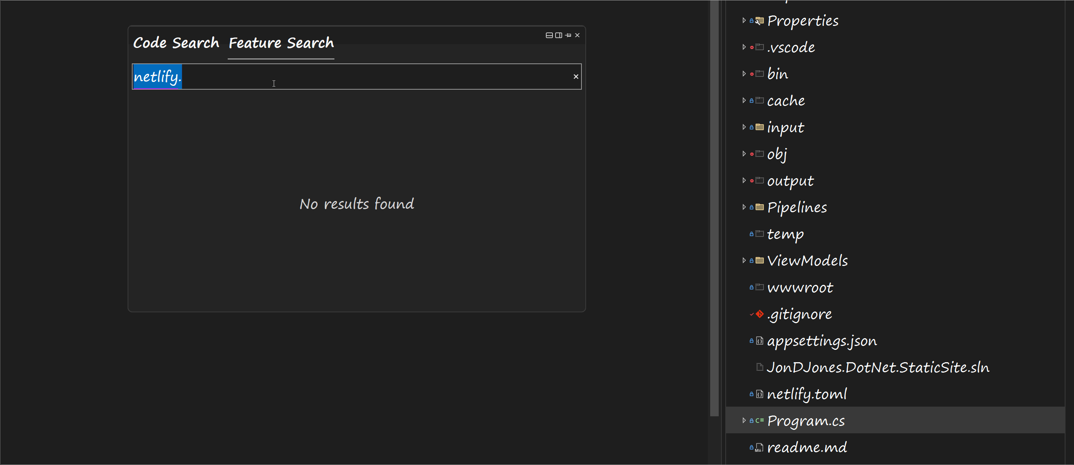Click the .gitignore git file icon
Viewport: 1074px width, 465px height.
[760, 314]
